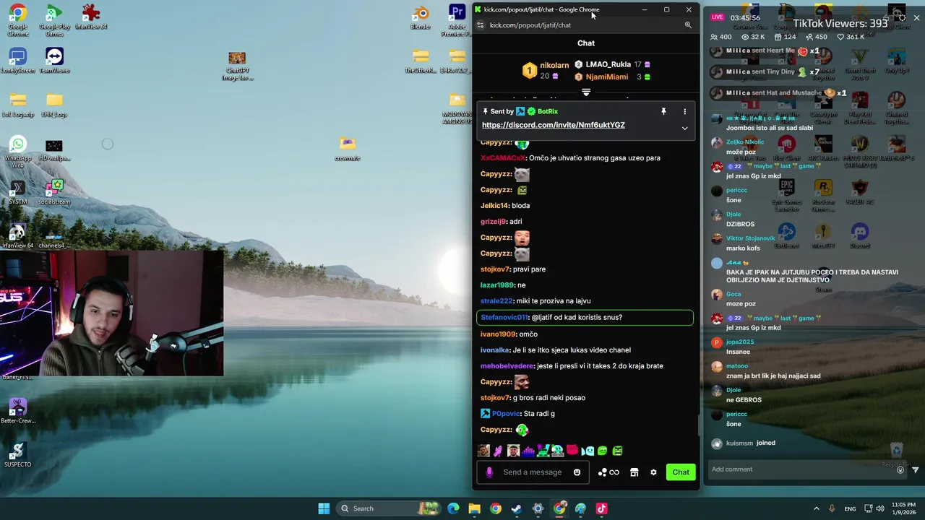925x520 pixels.
Task: Click the emoji icon in Add comment field
Action: (x=900, y=470)
